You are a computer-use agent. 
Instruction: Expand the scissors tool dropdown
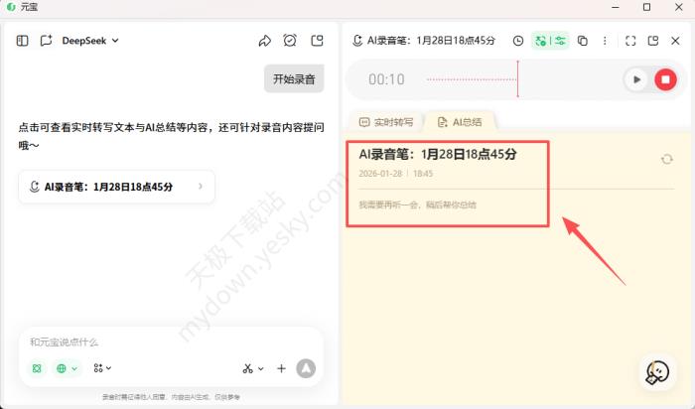point(253,368)
